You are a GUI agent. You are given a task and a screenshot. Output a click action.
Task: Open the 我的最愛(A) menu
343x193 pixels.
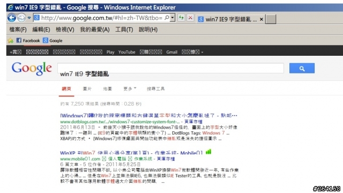(95, 29)
